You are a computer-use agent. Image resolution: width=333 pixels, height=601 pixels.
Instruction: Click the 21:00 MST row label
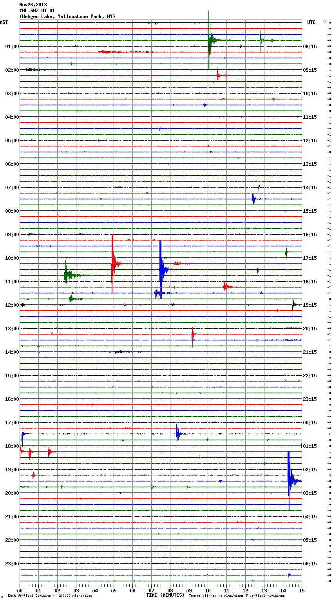tap(12, 516)
